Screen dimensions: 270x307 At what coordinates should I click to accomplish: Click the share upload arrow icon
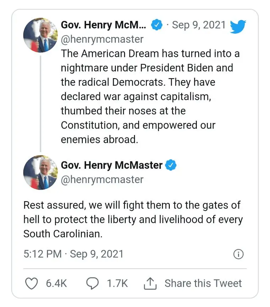click(150, 283)
